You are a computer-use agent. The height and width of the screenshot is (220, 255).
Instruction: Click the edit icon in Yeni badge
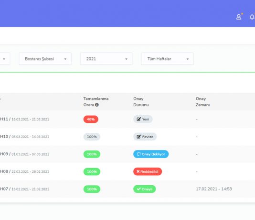138,119
